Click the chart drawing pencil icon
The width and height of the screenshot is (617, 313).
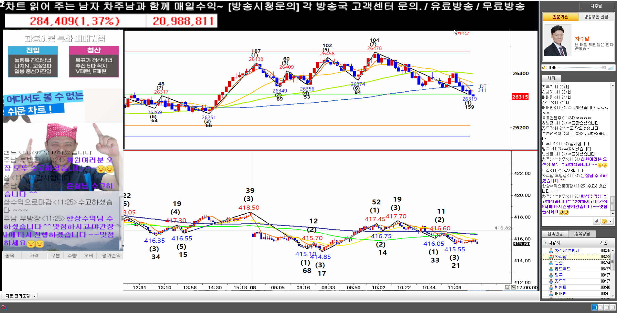click(508, 287)
